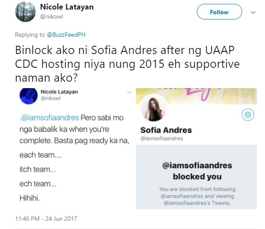Click the @iamsofiaandres handle under the profile name
265x229 pixels.
point(162,138)
